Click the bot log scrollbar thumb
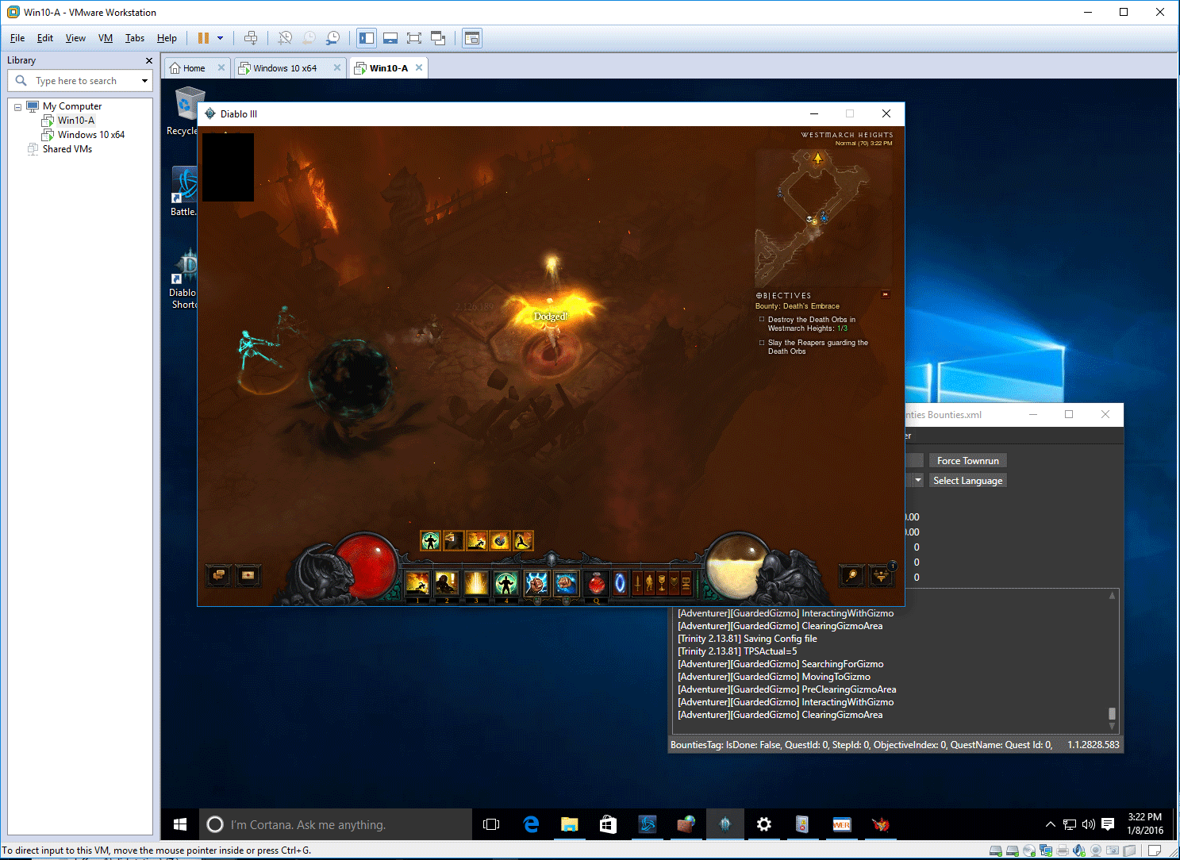Screen dimensions: 1180x860 [1112, 713]
